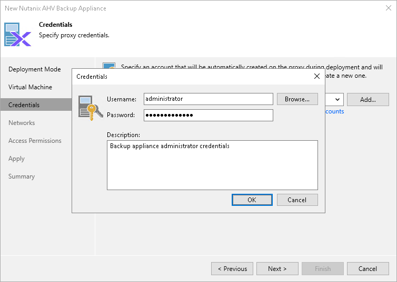The image size is (397, 282).
Task: Go to Virtual Machine step
Action: coord(31,87)
